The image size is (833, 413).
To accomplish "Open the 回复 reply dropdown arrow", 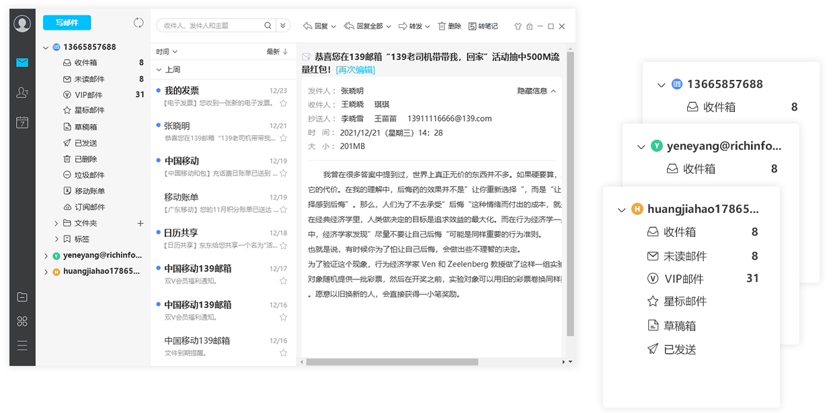I will click(333, 26).
